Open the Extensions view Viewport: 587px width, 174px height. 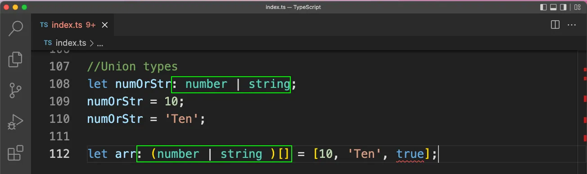coord(16,152)
